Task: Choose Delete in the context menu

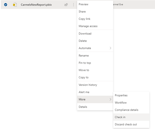Action: click(x=83, y=41)
